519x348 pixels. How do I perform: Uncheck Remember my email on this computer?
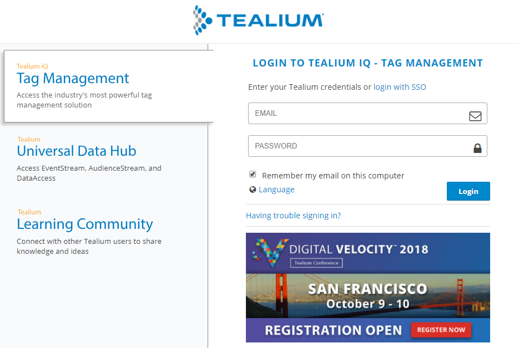coord(253,174)
